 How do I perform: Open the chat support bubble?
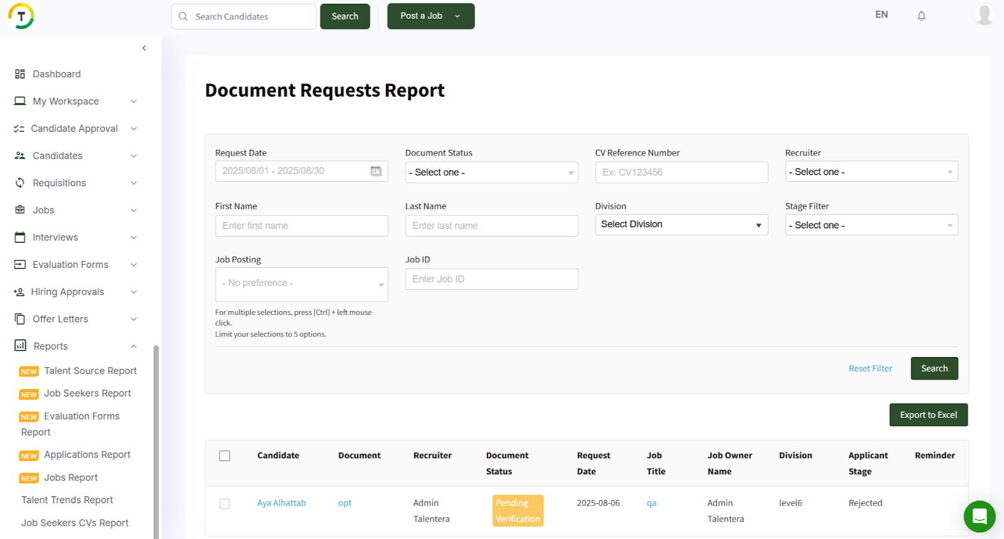(x=979, y=516)
